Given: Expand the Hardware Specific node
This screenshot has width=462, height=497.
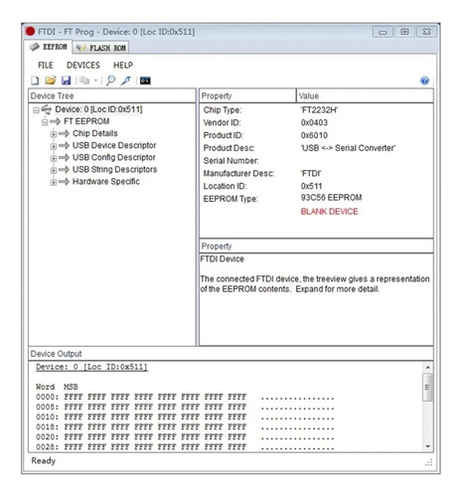Looking at the screenshot, I should coord(54,183).
